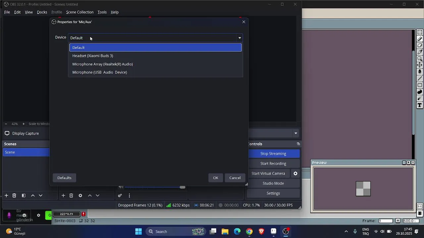Choose Headset (Xiaomi Buds 3) from the list

[x=155, y=56]
